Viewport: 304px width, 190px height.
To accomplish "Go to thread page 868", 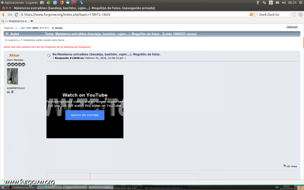I will coord(29,28).
